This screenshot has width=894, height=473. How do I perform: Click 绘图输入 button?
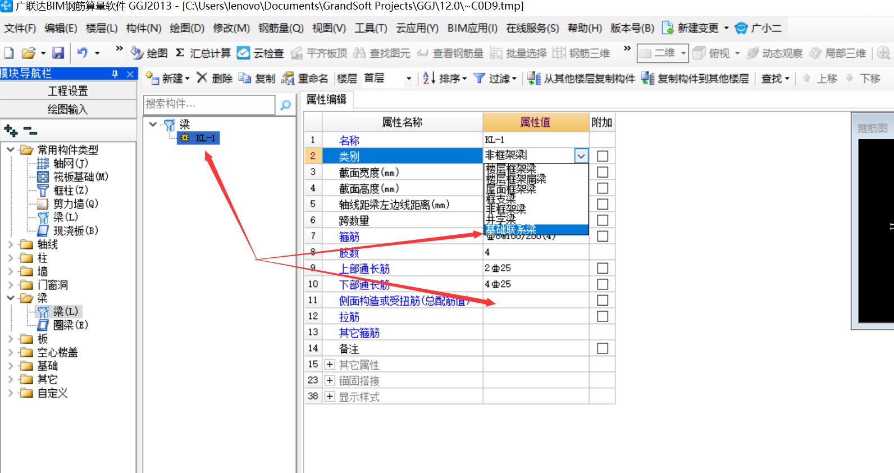[x=68, y=109]
